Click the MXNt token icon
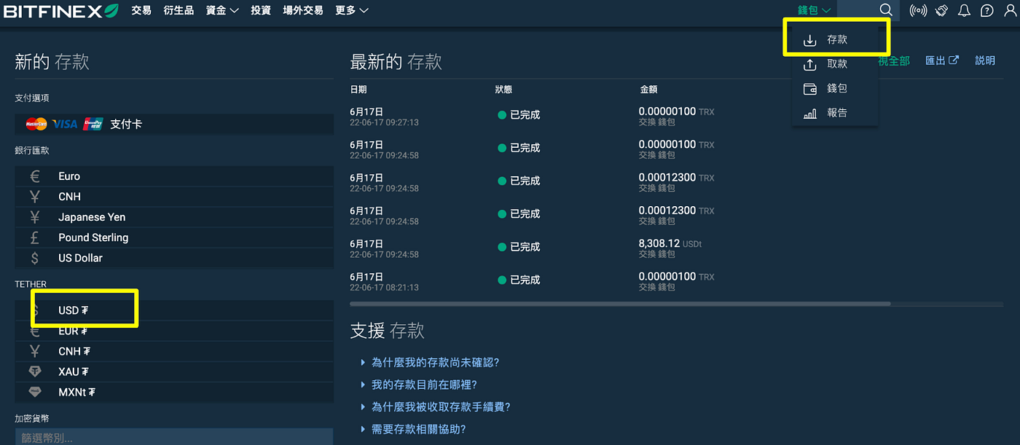 coord(35,392)
